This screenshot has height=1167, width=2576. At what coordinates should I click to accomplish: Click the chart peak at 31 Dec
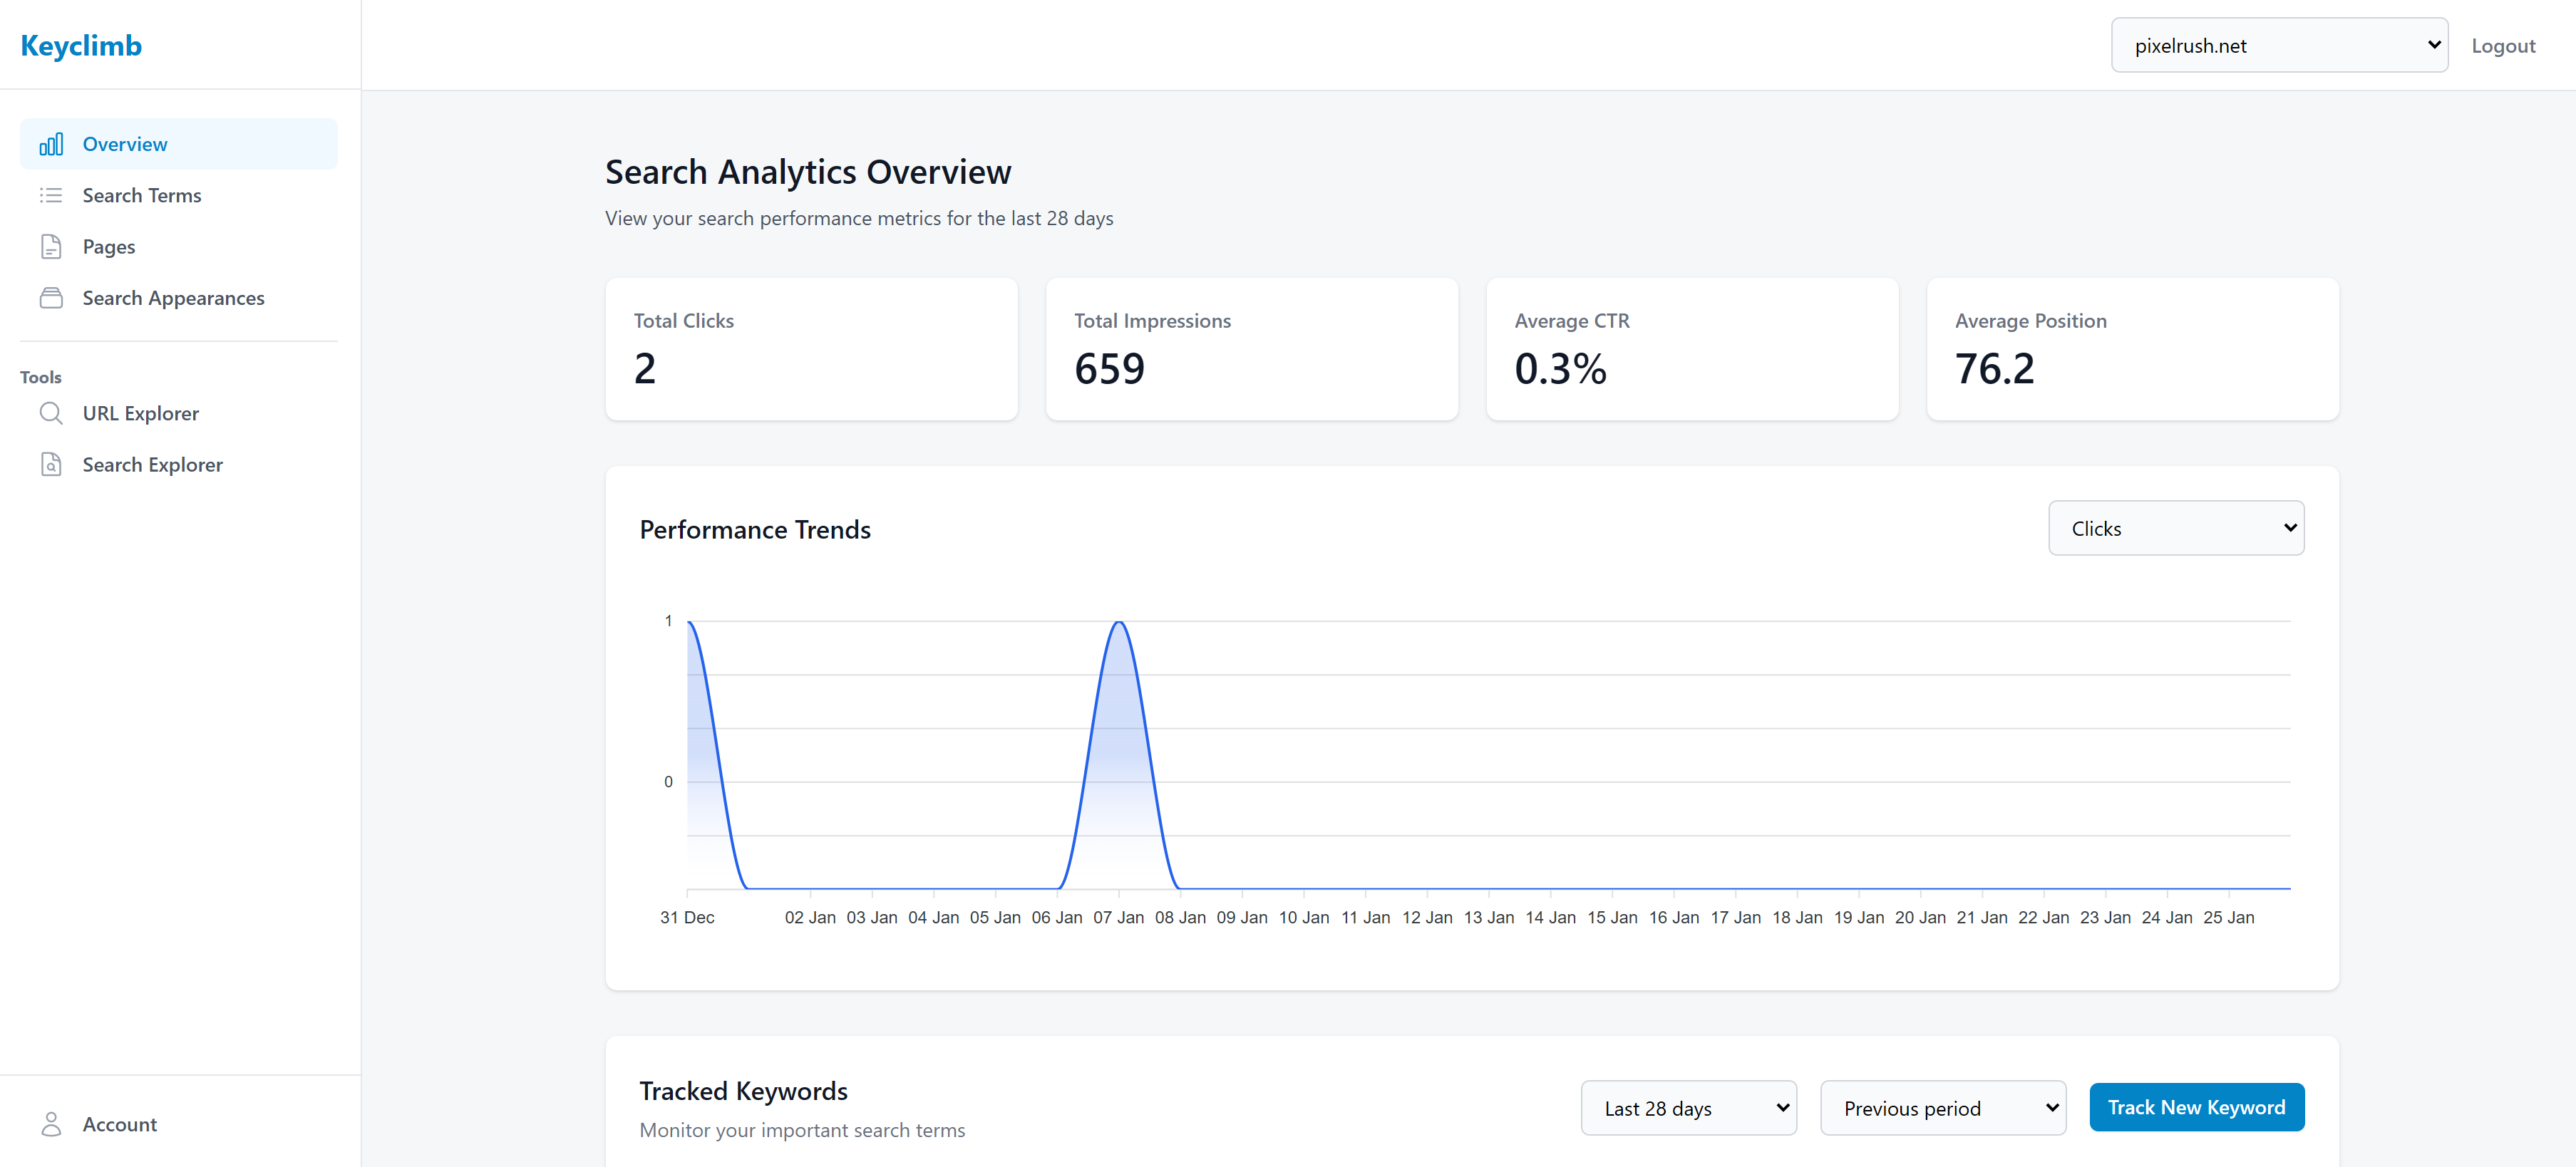[688, 623]
